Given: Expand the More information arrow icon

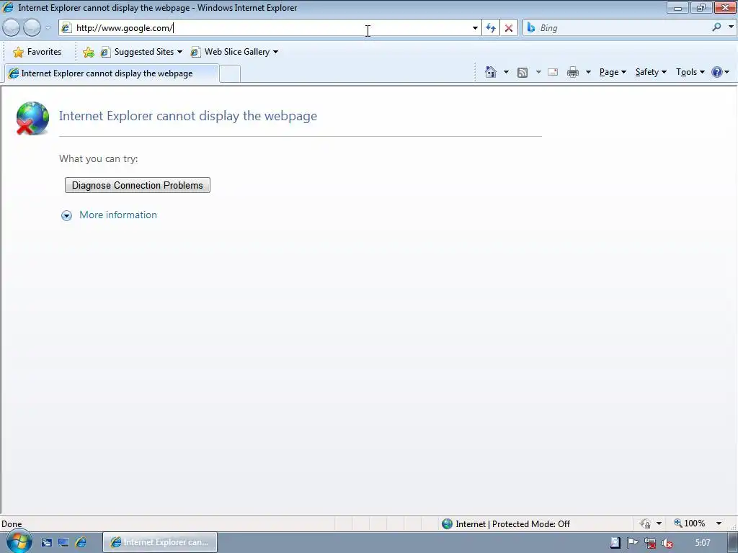Looking at the screenshot, I should (66, 216).
